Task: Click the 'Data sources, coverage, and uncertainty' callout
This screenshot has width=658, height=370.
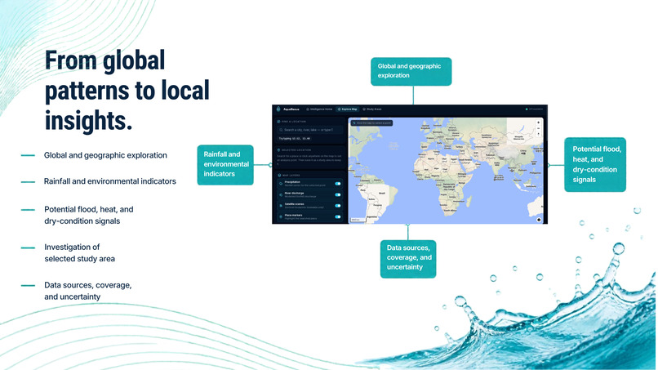Action: click(x=408, y=259)
